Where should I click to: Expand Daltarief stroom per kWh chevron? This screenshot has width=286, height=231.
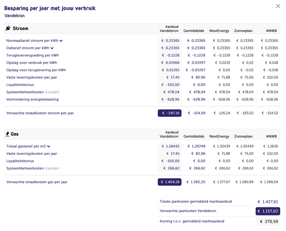(52, 48)
